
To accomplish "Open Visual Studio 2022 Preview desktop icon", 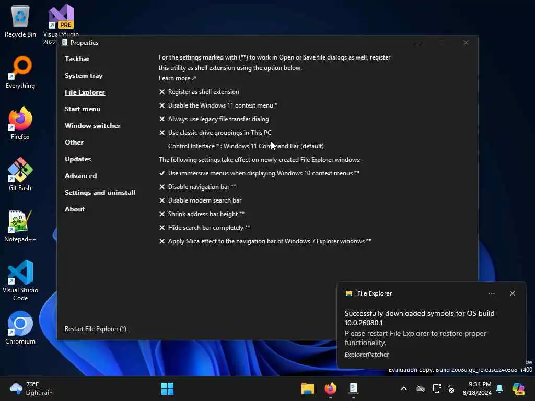I will coord(61,24).
